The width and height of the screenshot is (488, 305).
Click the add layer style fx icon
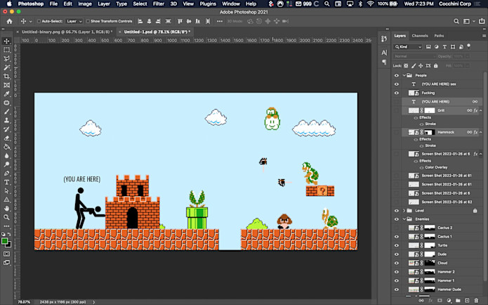tap(430, 300)
